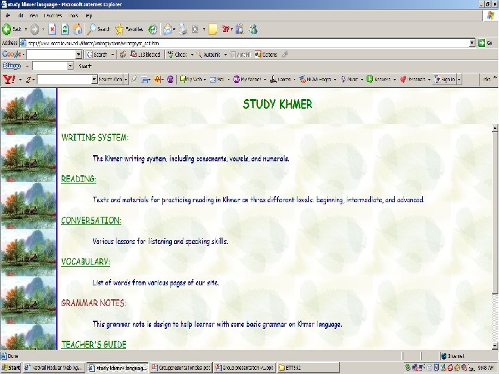Open the Mail icon dropdown arrow
The width and height of the screenshot is (499, 374).
click(x=175, y=30)
